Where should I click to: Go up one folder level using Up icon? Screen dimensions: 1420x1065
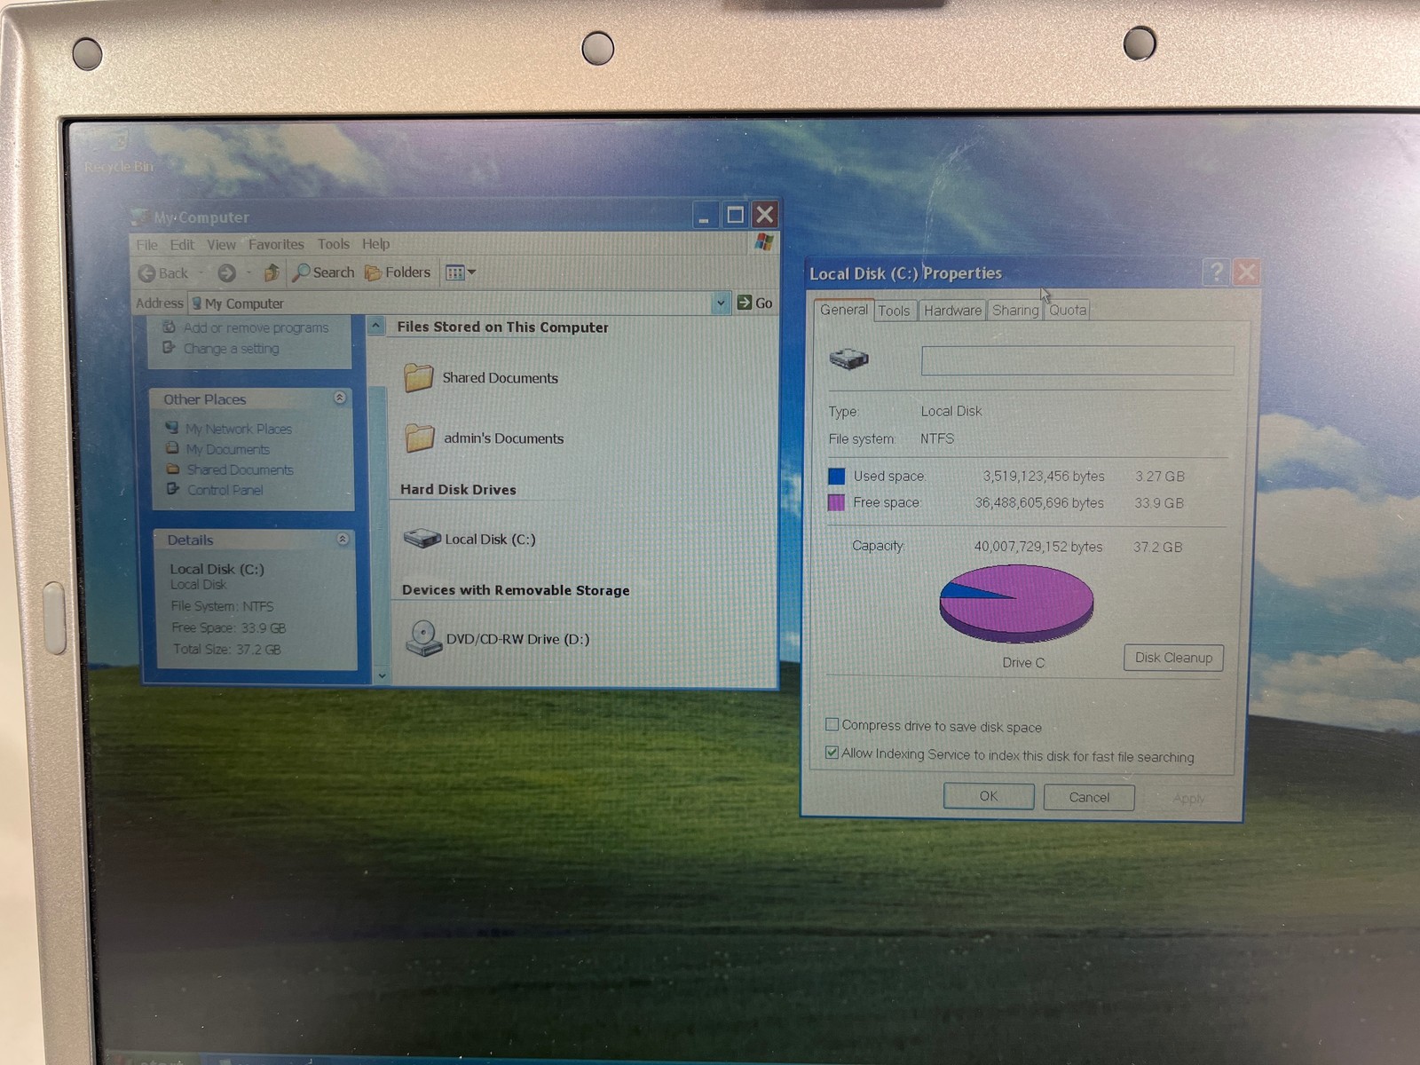tap(272, 272)
